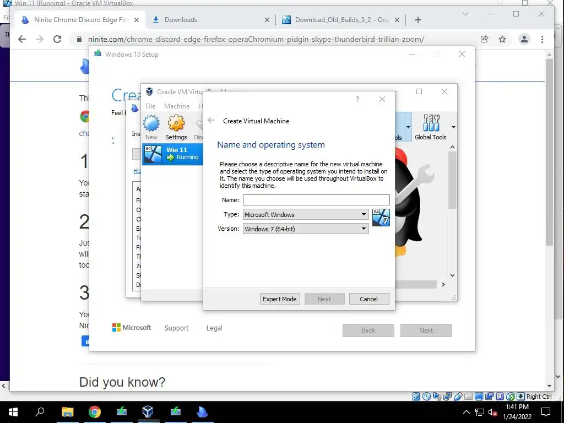The image size is (564, 423).
Task: Expand the Machine Tools dropdown arrow
Action: [x=408, y=127]
